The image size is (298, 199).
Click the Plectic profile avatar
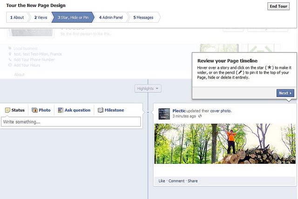tap(163, 113)
